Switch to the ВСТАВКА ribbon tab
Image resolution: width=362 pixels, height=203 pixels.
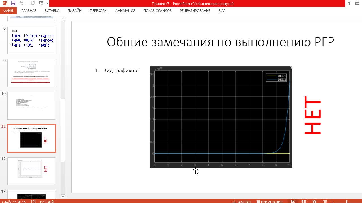(52, 11)
